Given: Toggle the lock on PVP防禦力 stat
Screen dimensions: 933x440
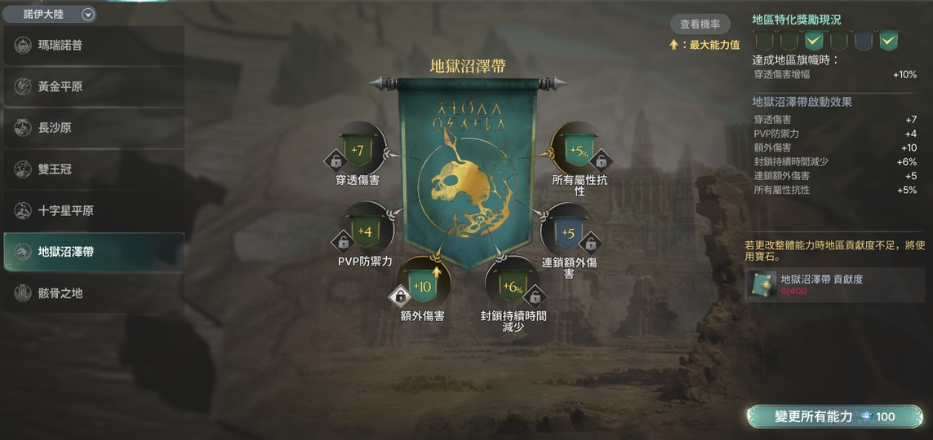Looking at the screenshot, I should [x=344, y=242].
